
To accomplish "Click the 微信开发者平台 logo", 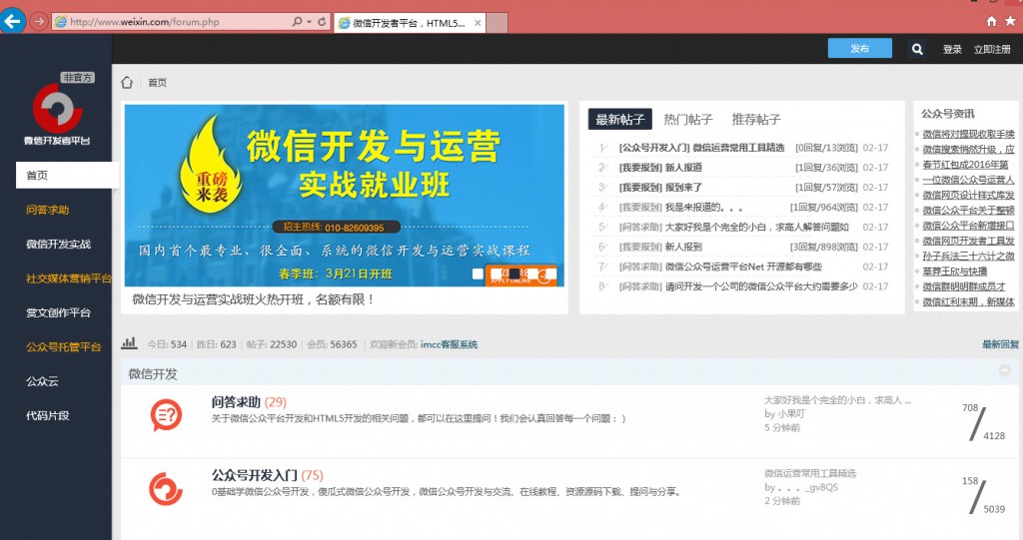I will 57,114.
